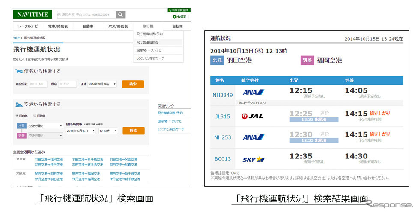Click the ANA logo for flight NH3849
This screenshot has height=213, width=418.
pyautogui.click(x=254, y=92)
